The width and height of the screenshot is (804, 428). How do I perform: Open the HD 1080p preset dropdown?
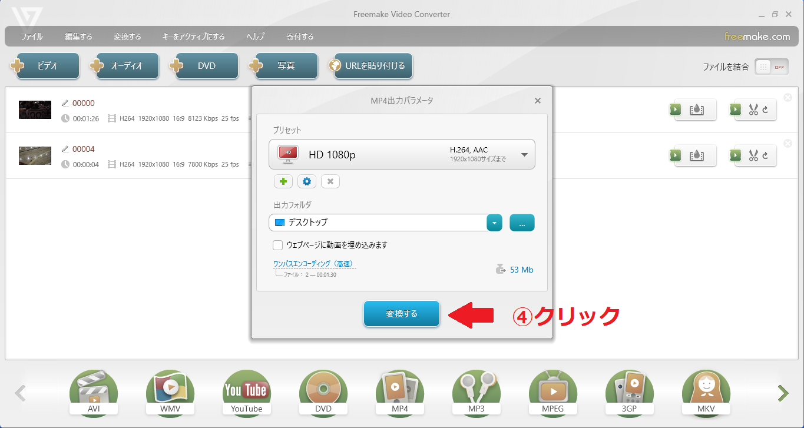(402, 154)
